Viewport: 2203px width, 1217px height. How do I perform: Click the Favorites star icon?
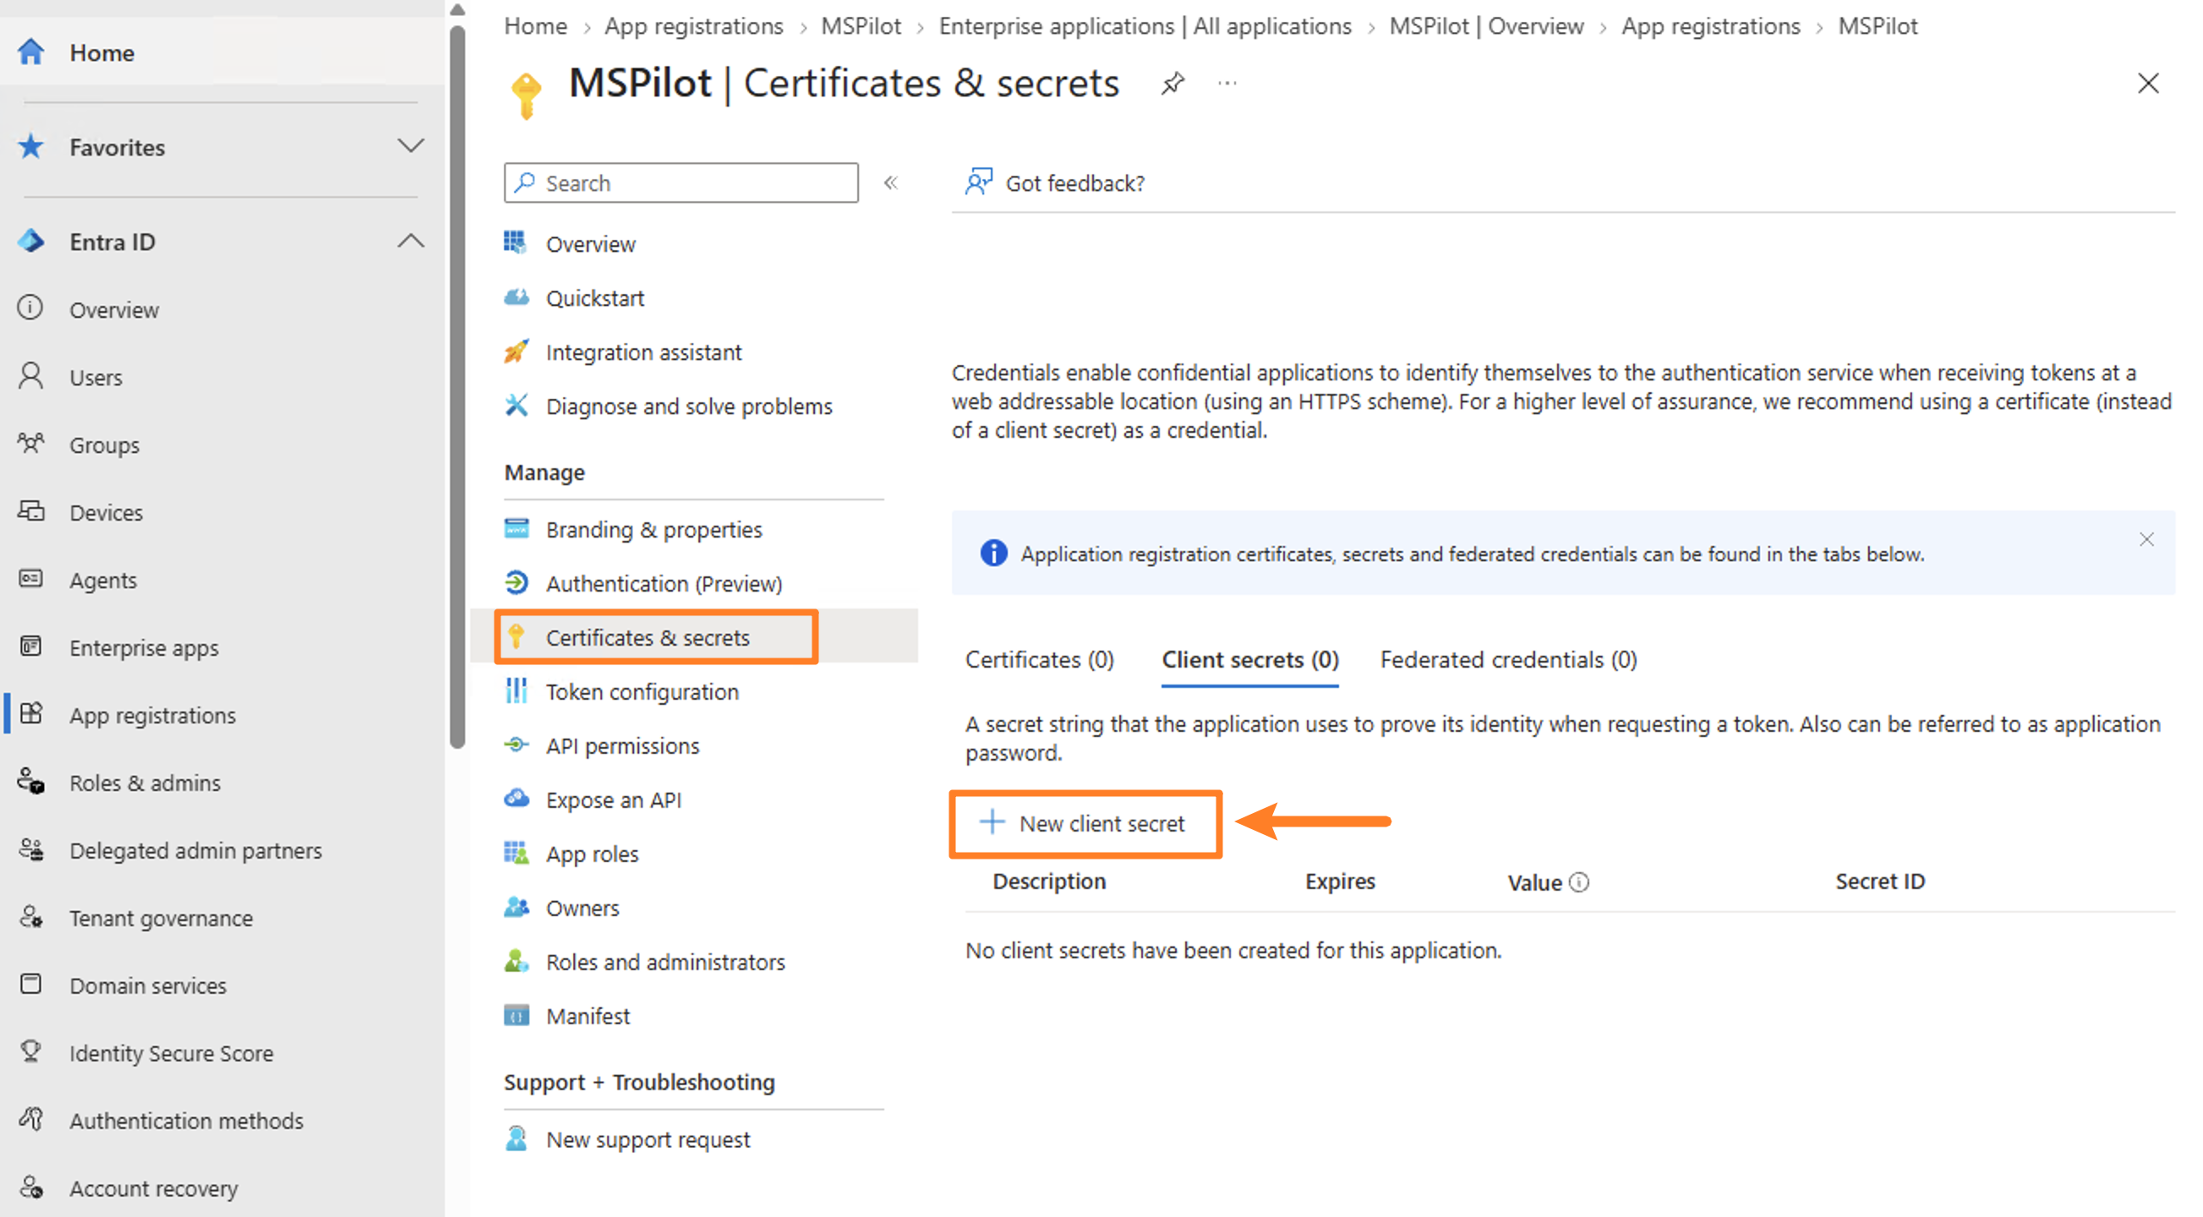pos(30,146)
